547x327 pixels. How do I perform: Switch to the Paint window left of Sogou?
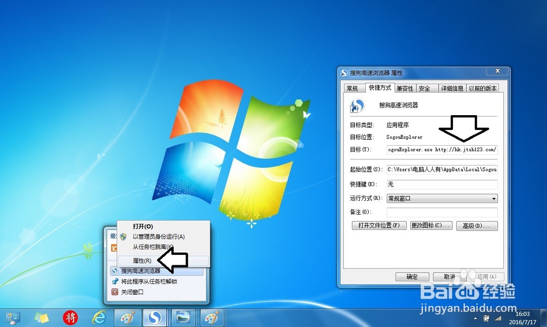127,318
